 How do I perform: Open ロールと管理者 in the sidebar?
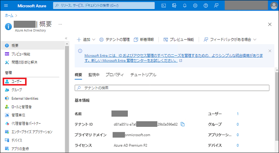pos(18,107)
